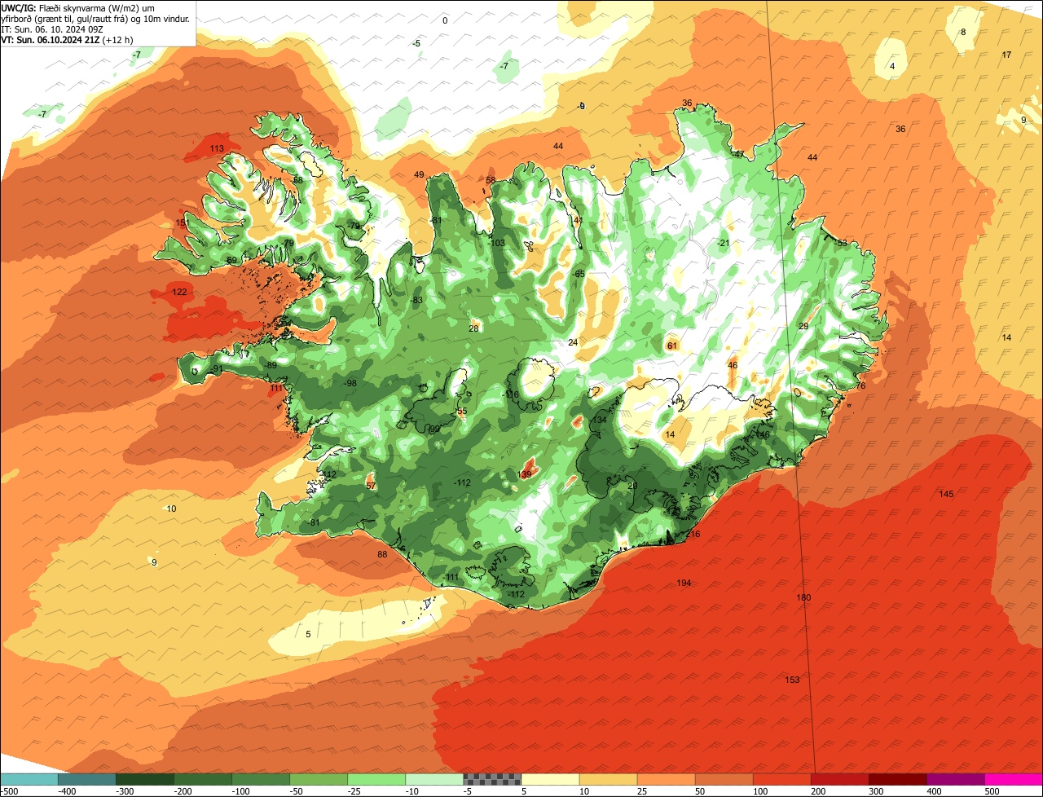Click the "55" flux value on the map
The height and width of the screenshot is (797, 1043).
point(462,411)
